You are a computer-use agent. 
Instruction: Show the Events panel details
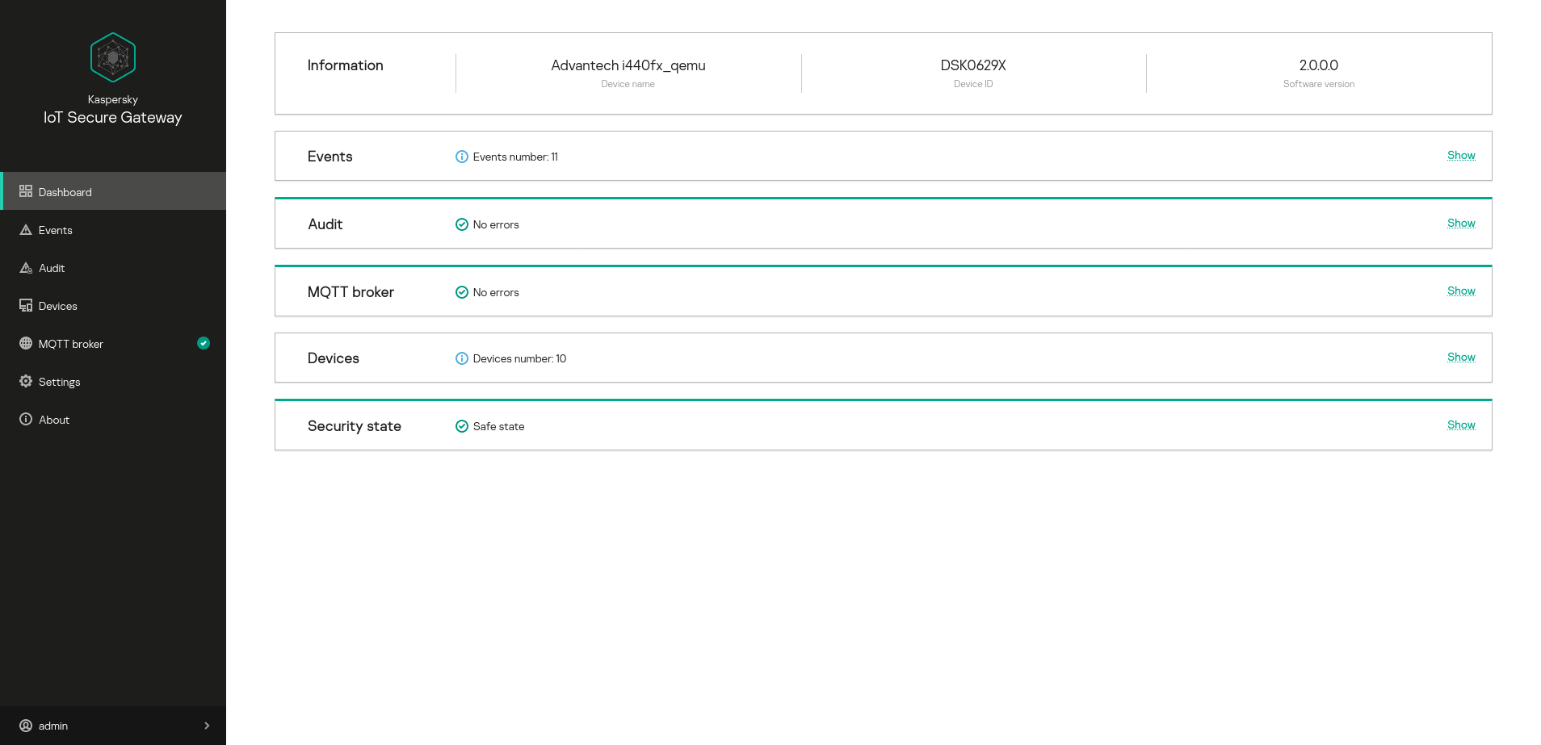click(1460, 155)
